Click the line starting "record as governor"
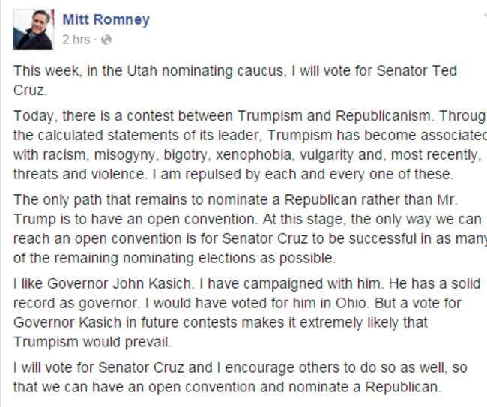This screenshot has width=487, height=407. tap(238, 305)
